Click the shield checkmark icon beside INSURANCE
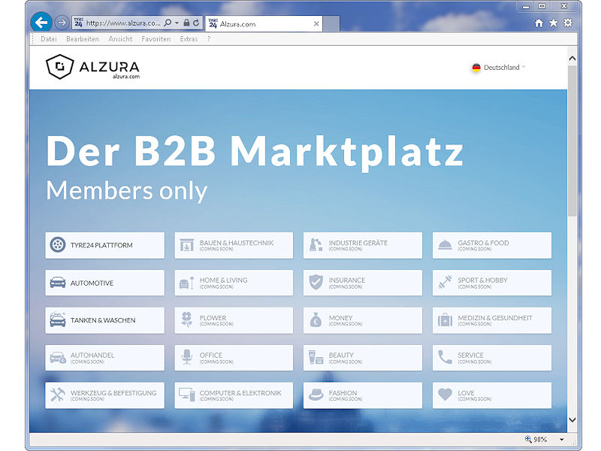601x451 pixels. [316, 282]
